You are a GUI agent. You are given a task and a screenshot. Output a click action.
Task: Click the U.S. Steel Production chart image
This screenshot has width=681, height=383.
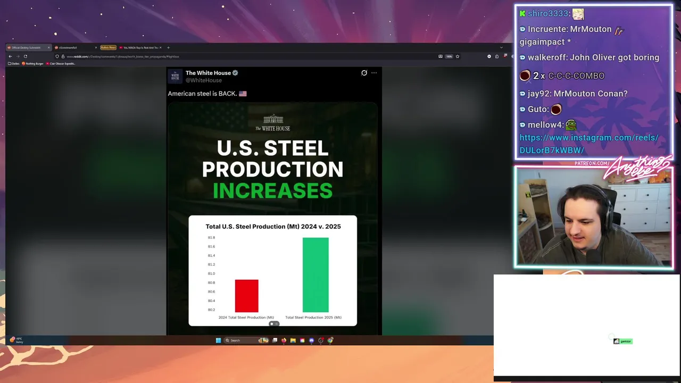[272, 218]
